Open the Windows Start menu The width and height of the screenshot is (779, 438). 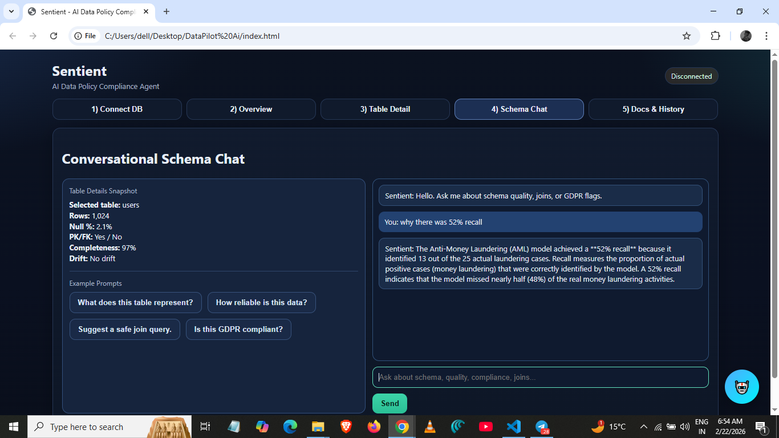pyautogui.click(x=13, y=427)
